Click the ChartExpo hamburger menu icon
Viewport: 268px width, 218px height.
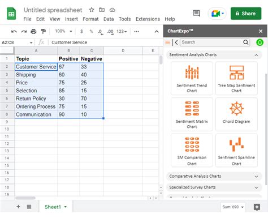[167, 42]
